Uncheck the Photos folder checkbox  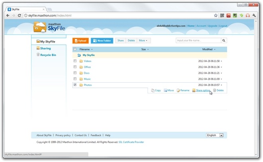[x=75, y=85]
